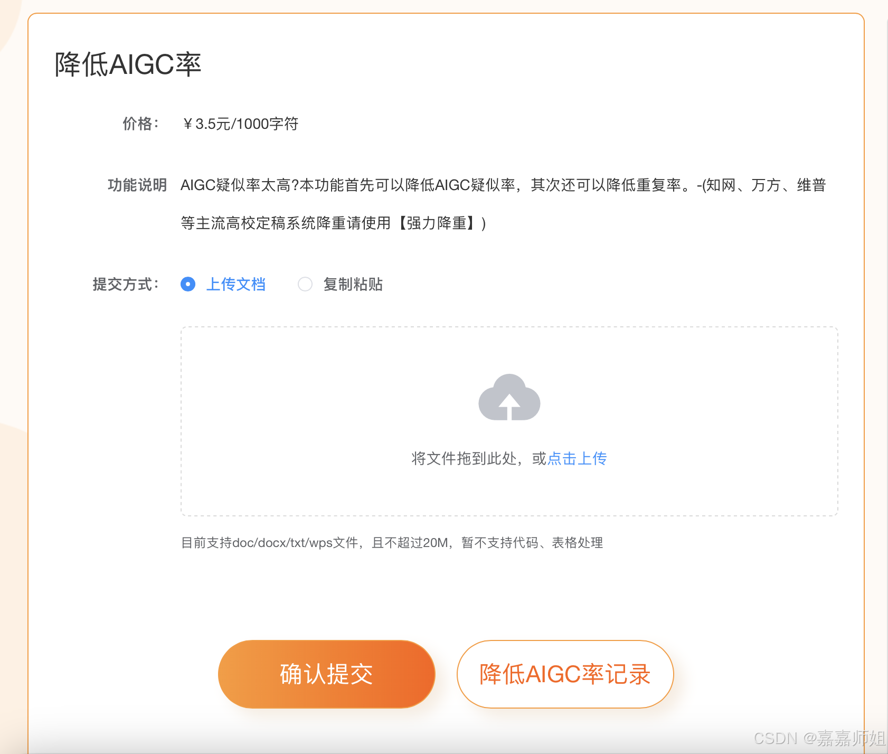Image resolution: width=888 pixels, height=754 pixels.
Task: Click the 提交方式 label
Action: click(126, 284)
